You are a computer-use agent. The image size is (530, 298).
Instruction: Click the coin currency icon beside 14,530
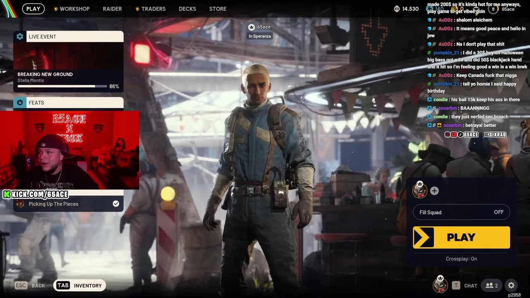click(397, 9)
